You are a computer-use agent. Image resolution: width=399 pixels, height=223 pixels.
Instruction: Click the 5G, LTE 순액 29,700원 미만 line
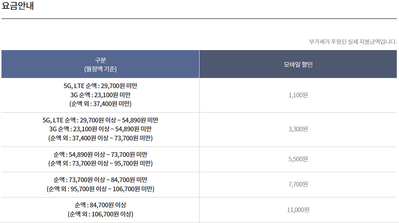coord(100,86)
